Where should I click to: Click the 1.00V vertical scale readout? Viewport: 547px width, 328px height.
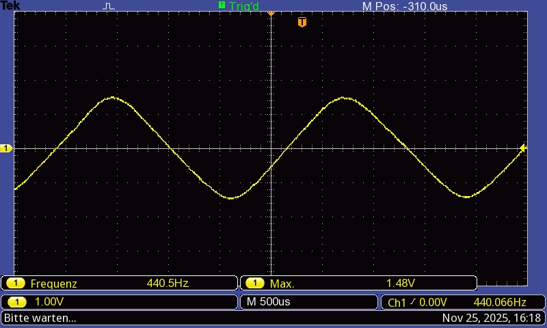pyautogui.click(x=49, y=302)
